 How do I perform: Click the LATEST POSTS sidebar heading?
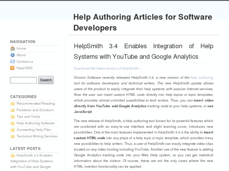click(25, 149)
